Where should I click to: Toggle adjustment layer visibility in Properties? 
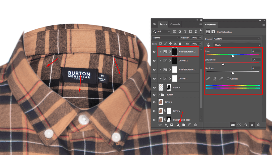click(x=252, y=125)
